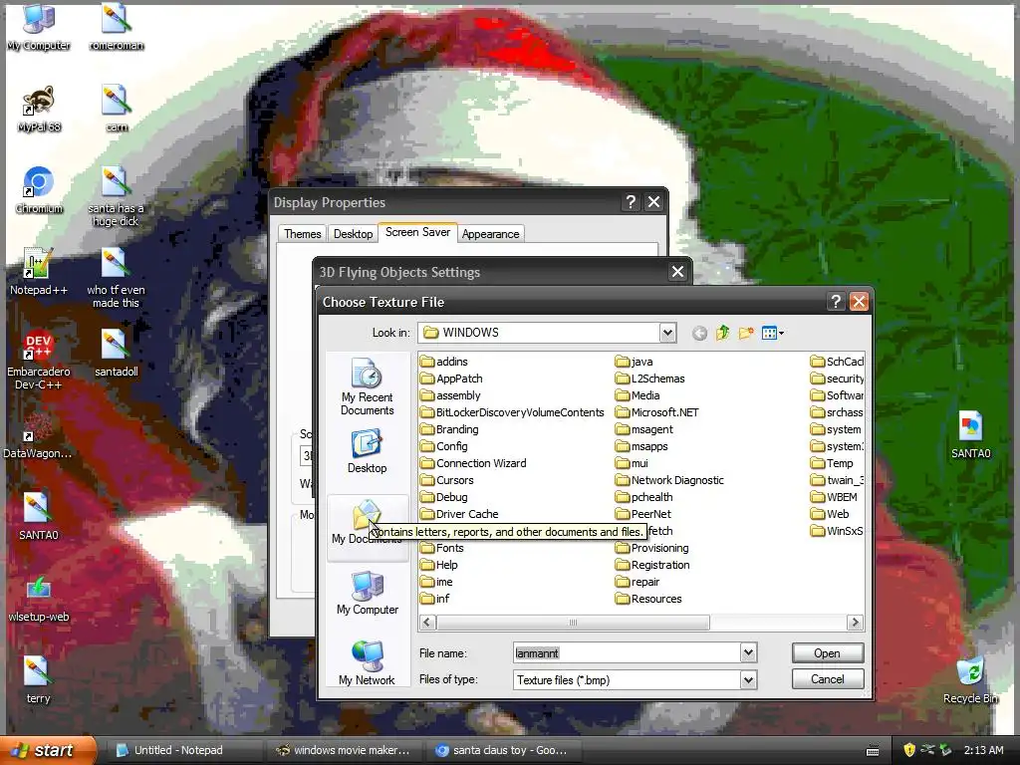Expand the Files of type dropdown
This screenshot has height=765, width=1020.
tap(748, 679)
